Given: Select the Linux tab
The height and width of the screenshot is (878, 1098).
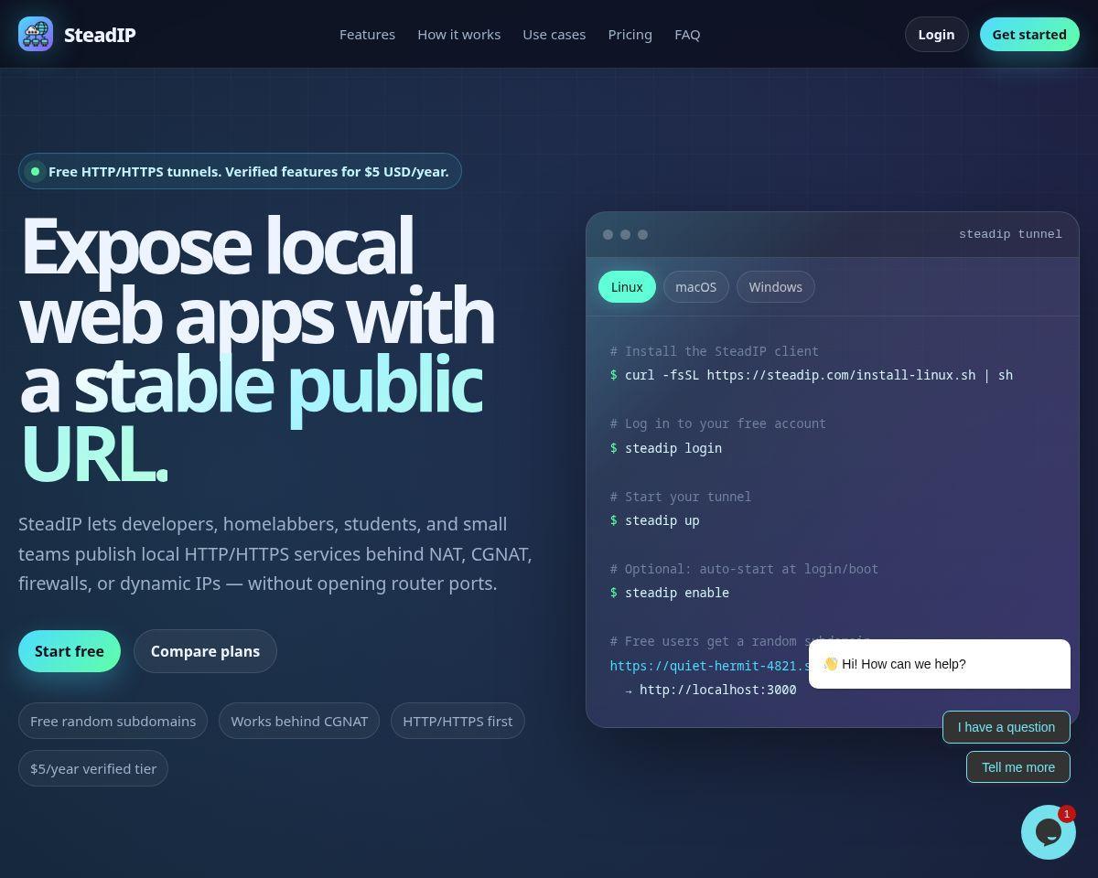Looking at the screenshot, I should [627, 287].
